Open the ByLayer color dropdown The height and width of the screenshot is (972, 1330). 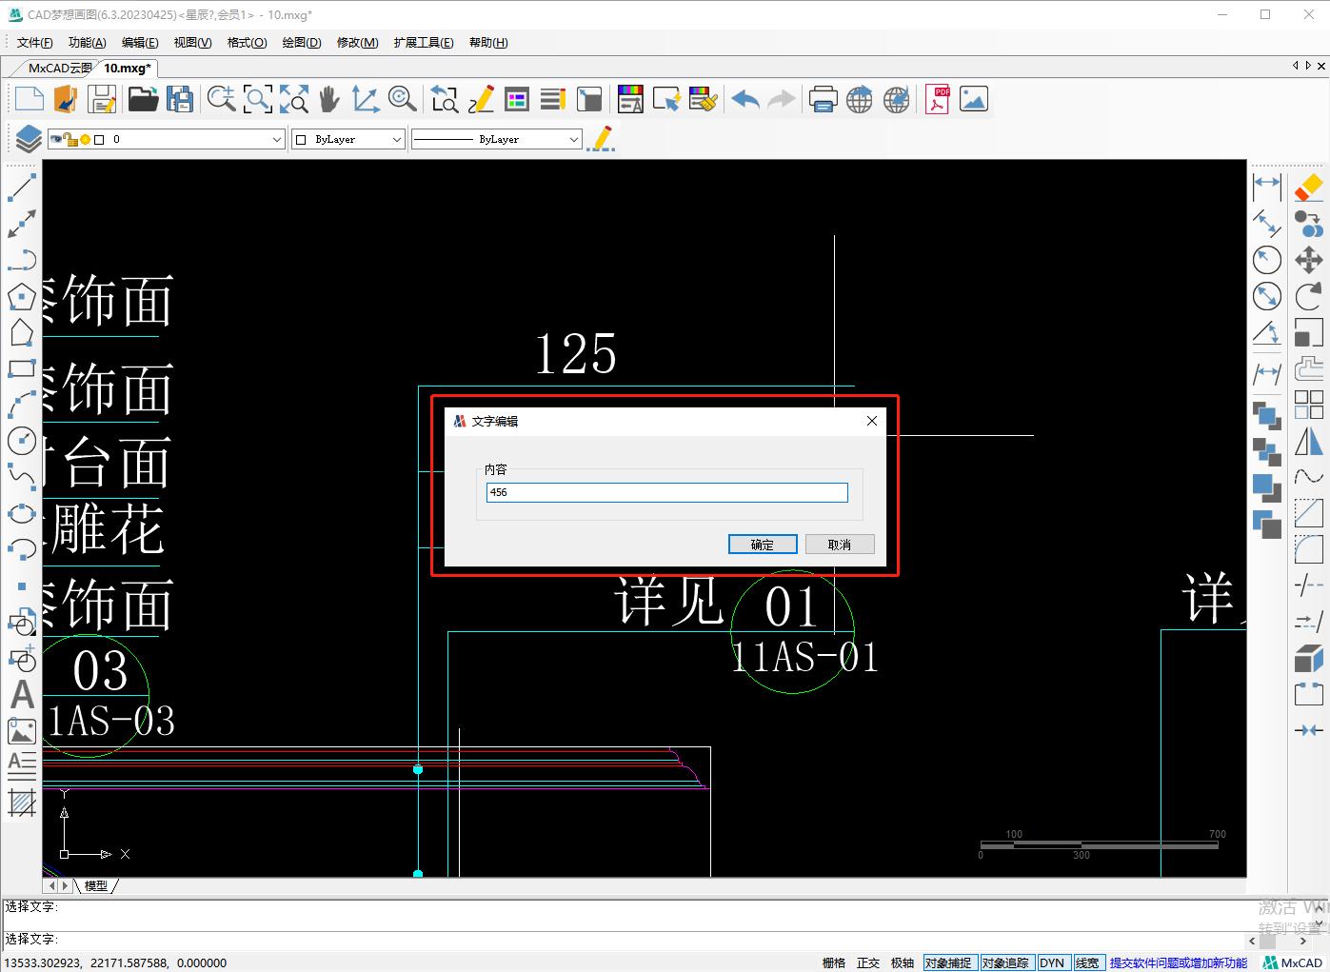(397, 140)
